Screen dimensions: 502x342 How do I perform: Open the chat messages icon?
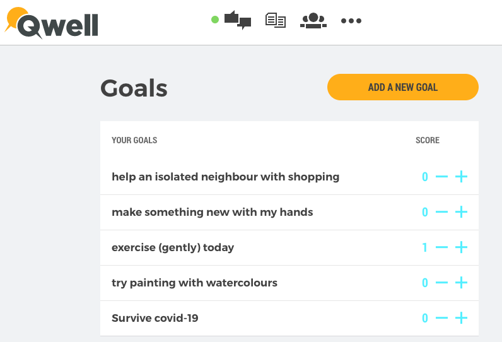pyautogui.click(x=238, y=20)
